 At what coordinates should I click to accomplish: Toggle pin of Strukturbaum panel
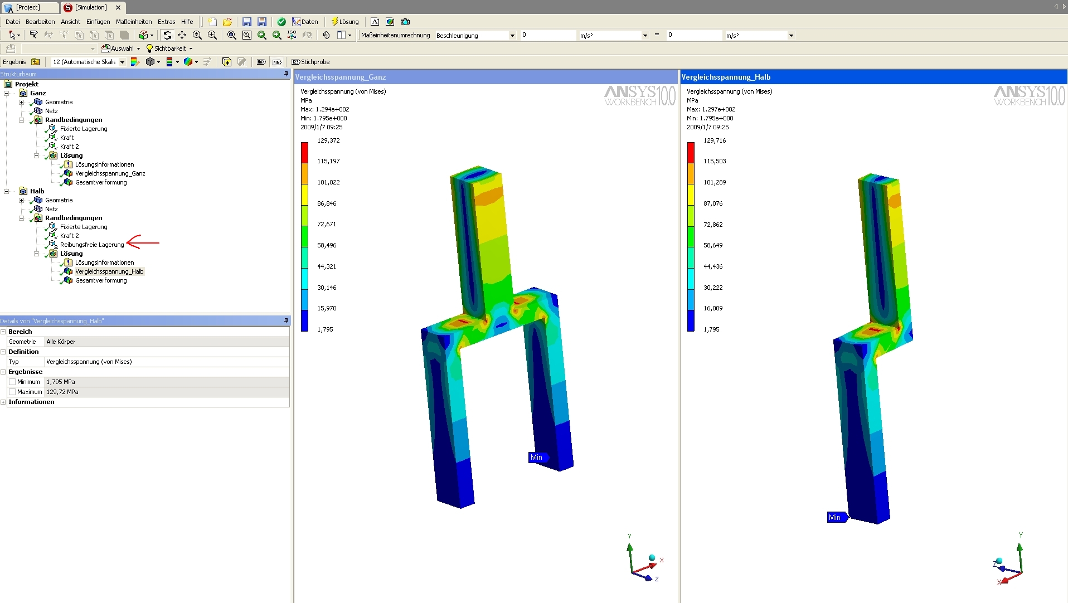tap(286, 74)
